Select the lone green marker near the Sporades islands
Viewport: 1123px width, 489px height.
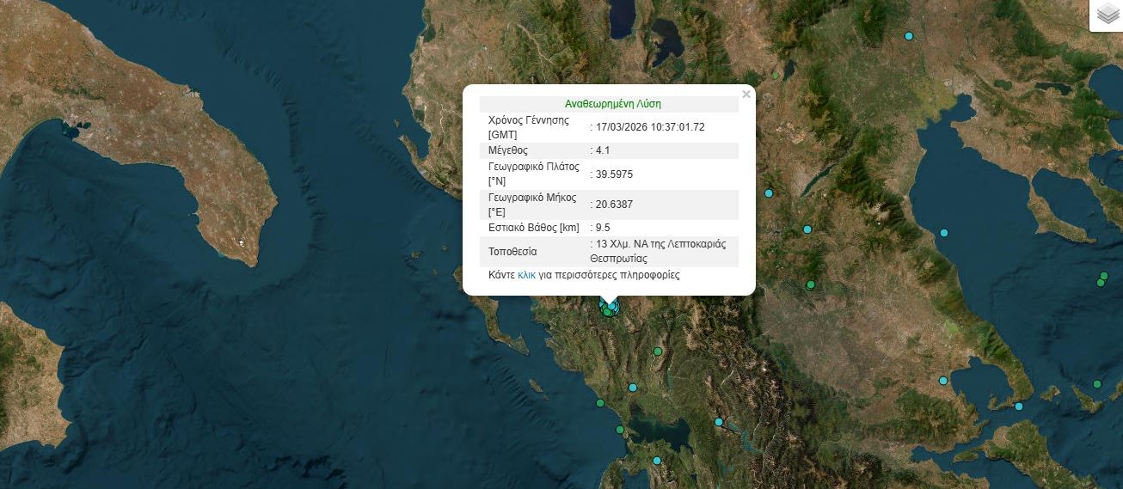(1096, 384)
